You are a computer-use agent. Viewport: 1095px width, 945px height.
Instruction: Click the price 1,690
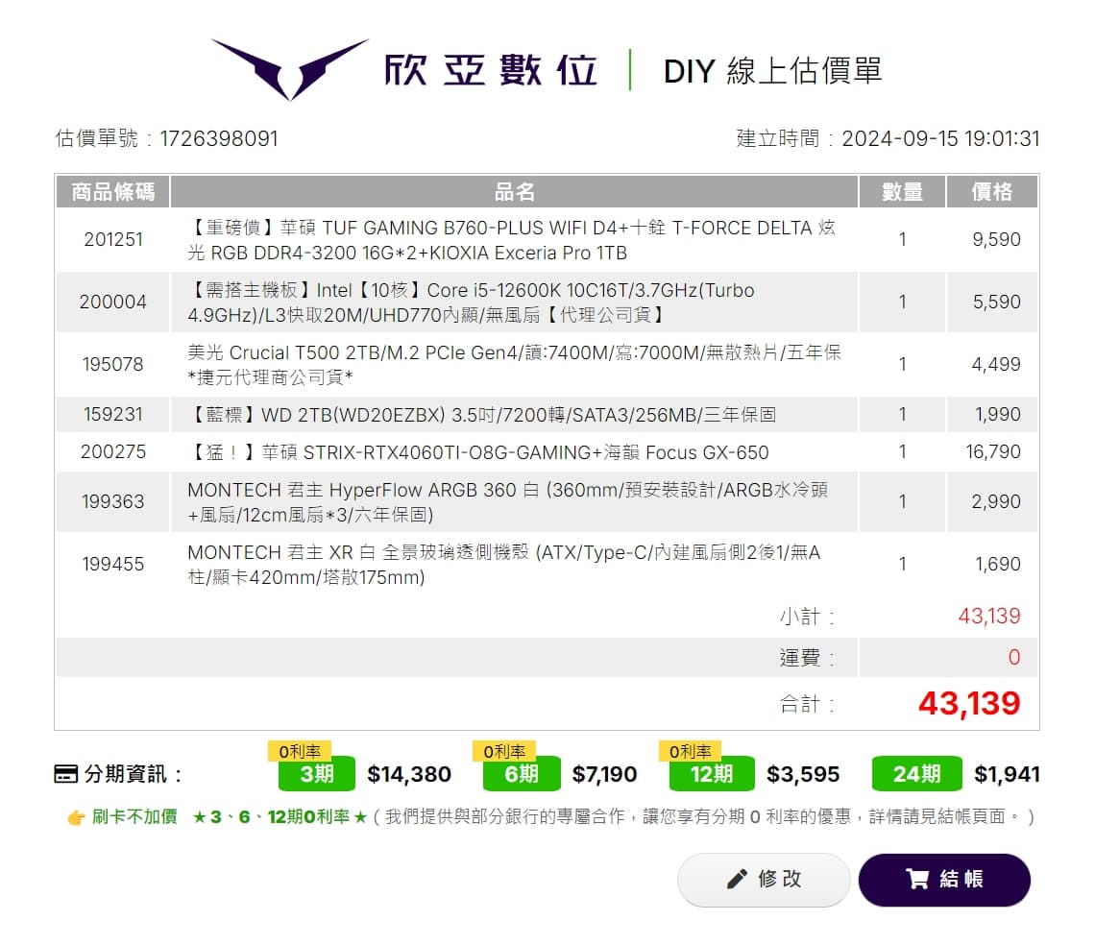[x=998, y=564]
